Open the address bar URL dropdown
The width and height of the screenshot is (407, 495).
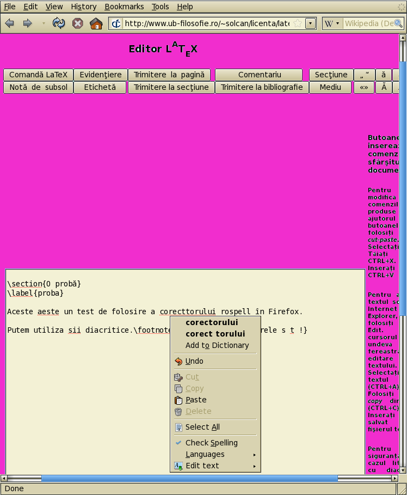[x=311, y=23]
